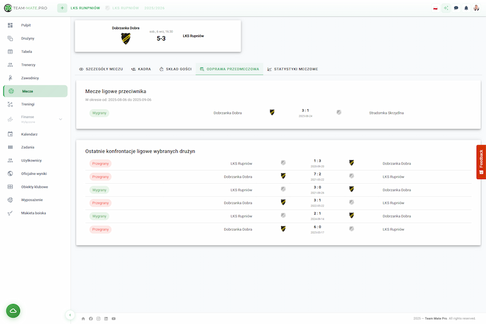Open the chat messages icon
This screenshot has width=486, height=324.
[456, 8]
